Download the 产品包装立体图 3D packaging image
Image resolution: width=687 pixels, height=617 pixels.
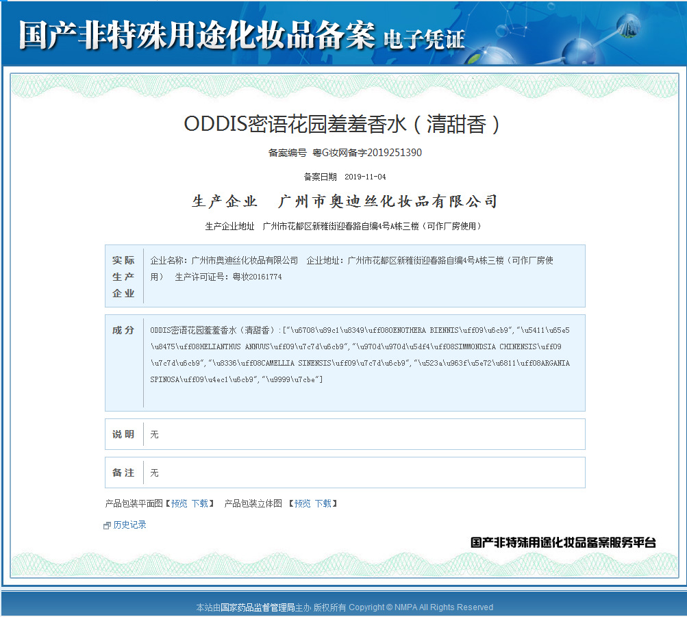point(323,503)
